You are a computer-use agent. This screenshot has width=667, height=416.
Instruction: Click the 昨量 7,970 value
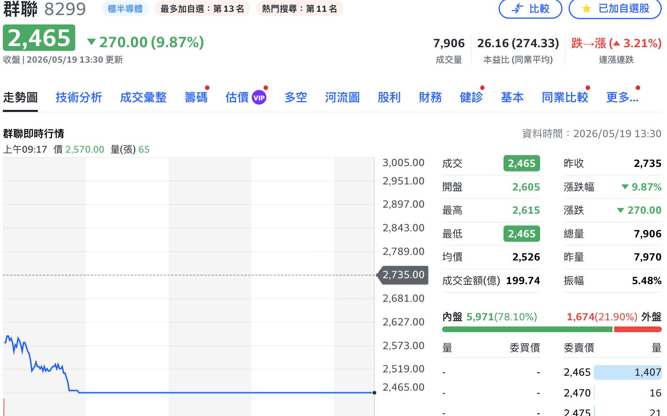pos(647,257)
